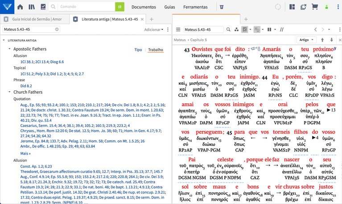Screen dimensions: 342x204
Task: Open the Guias menu
Action: (169, 7)
